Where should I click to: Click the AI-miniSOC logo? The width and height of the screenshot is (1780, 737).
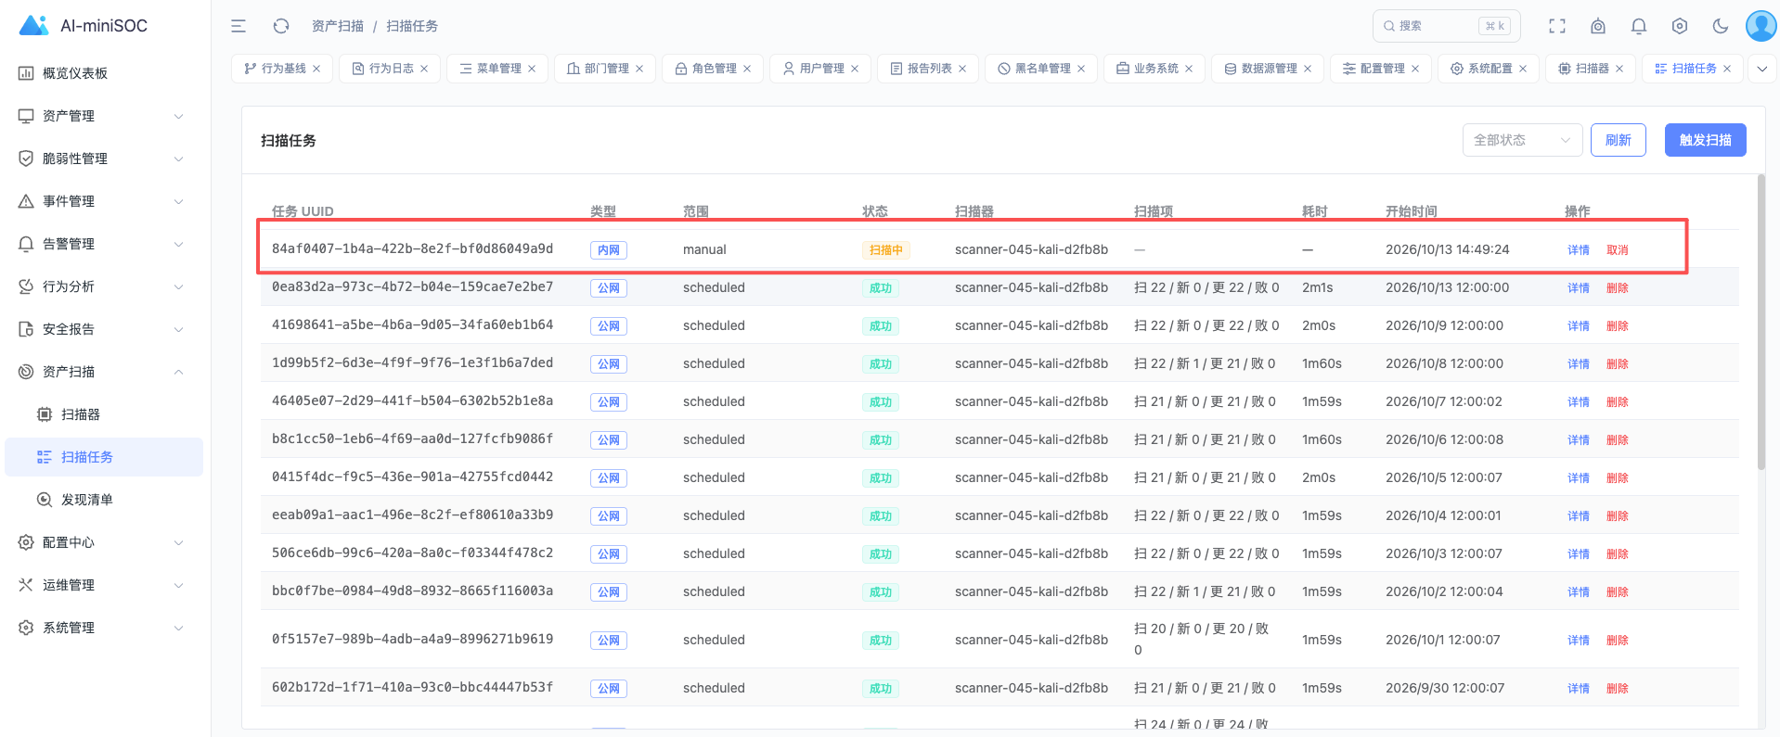pyautogui.click(x=84, y=26)
